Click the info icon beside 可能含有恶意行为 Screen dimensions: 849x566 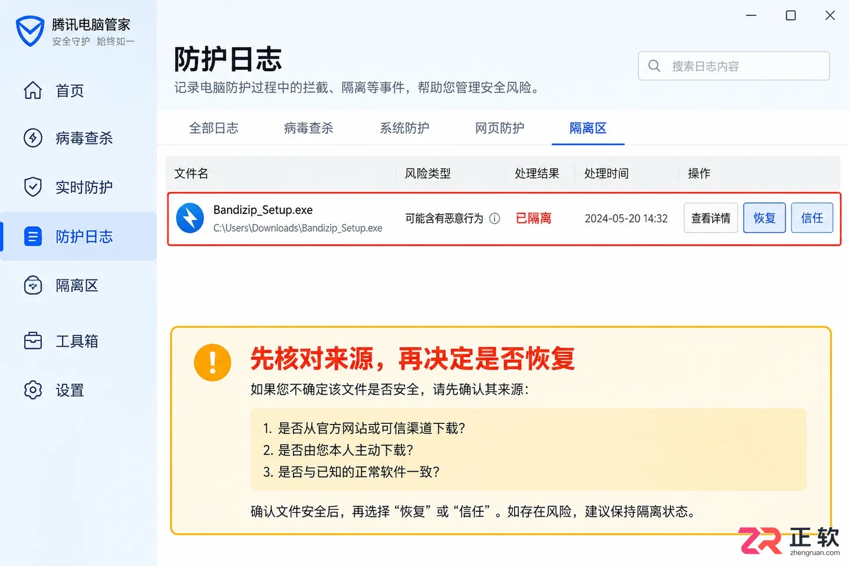(x=495, y=219)
